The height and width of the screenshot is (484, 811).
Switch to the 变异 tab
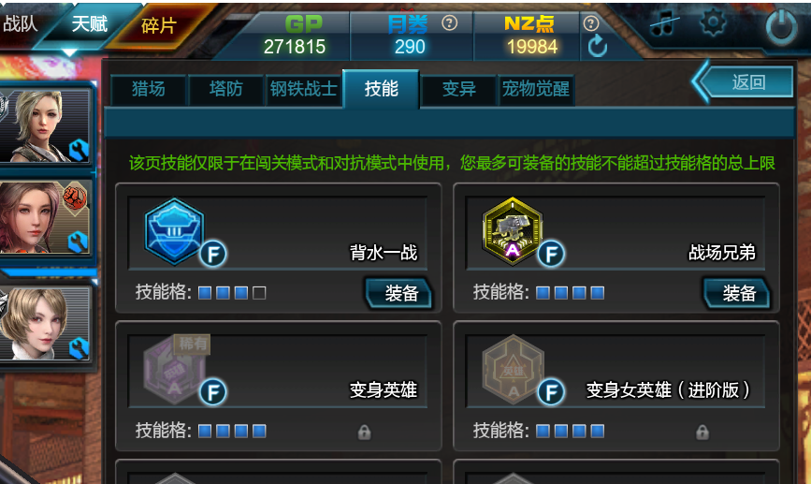pyautogui.click(x=458, y=89)
